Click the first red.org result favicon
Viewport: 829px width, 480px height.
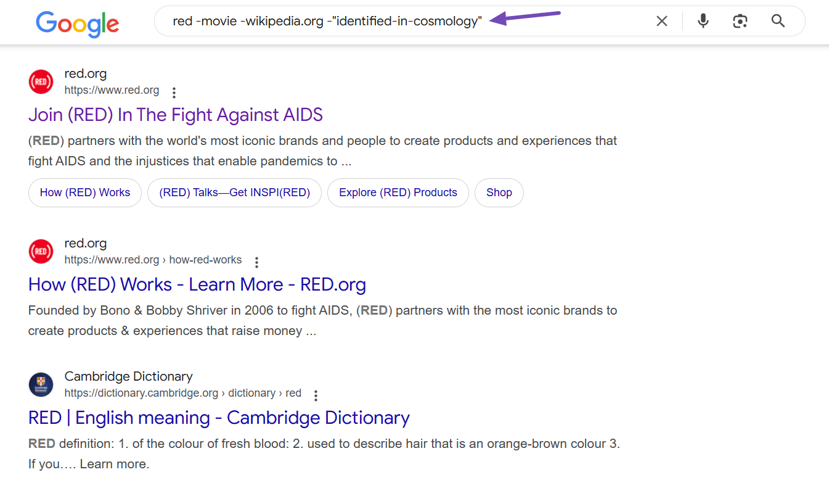41,82
